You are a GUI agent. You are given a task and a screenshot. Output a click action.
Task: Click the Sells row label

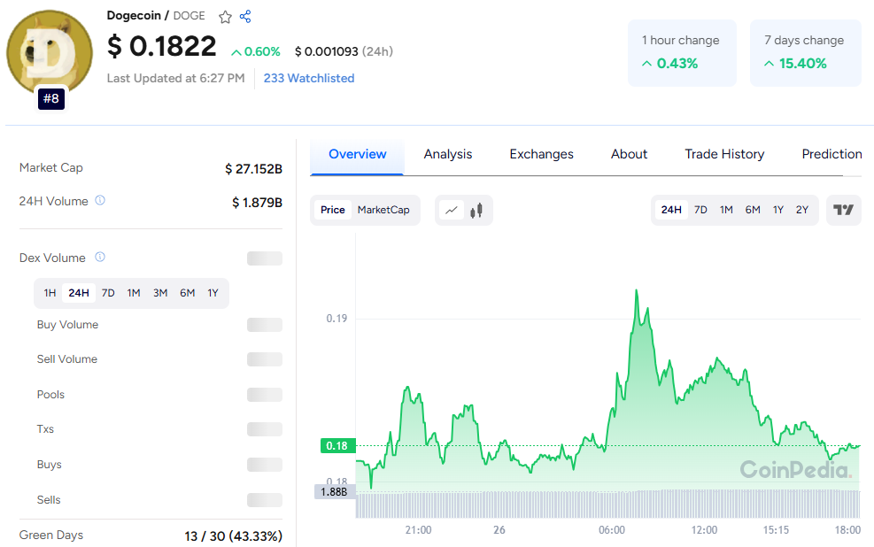click(x=49, y=500)
